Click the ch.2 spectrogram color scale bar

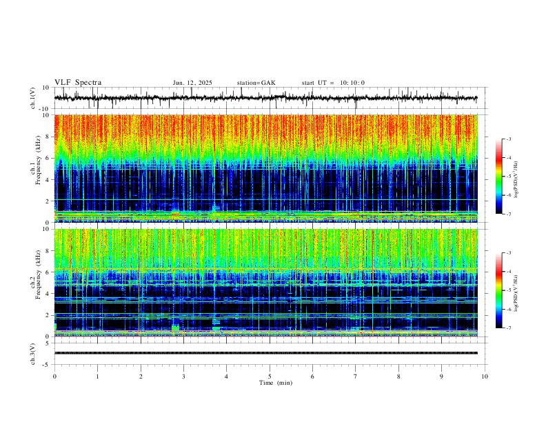click(499, 290)
